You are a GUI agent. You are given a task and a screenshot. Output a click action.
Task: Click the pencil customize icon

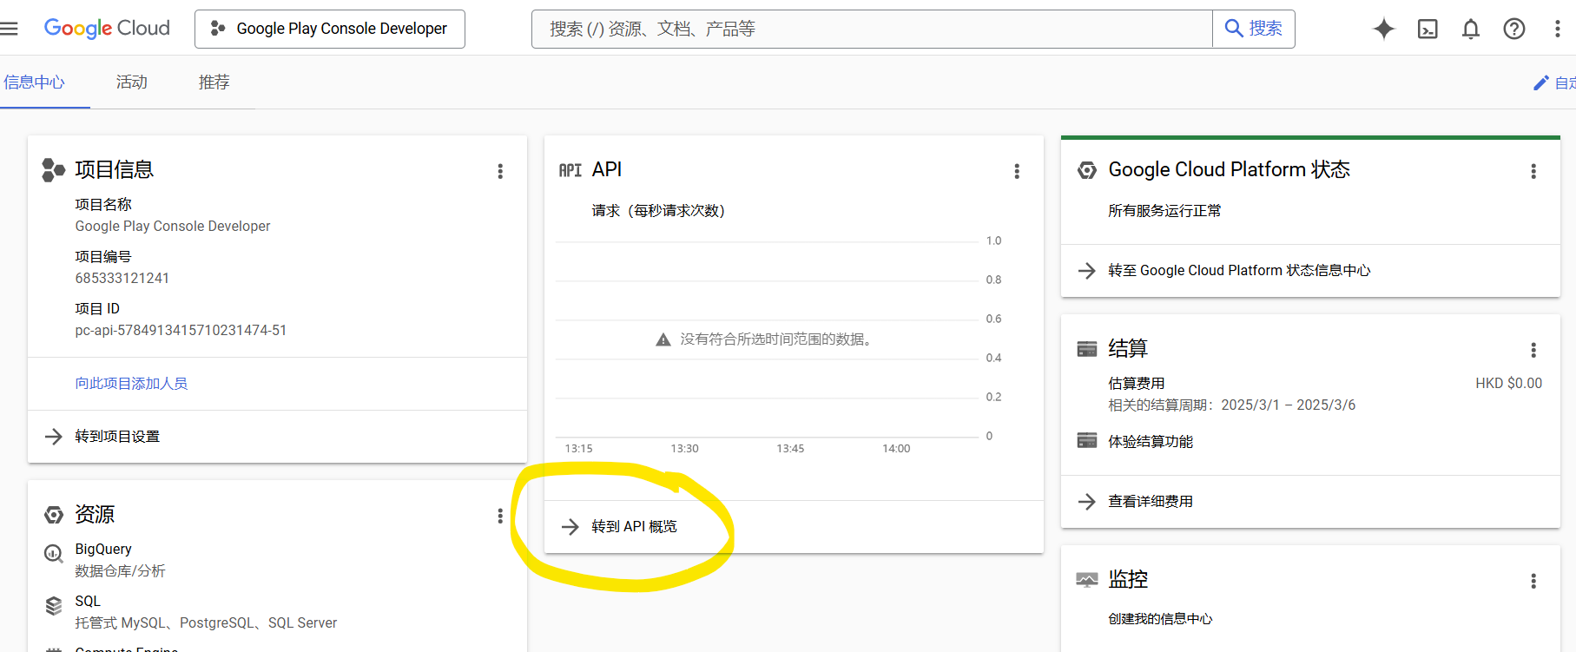tap(1541, 82)
